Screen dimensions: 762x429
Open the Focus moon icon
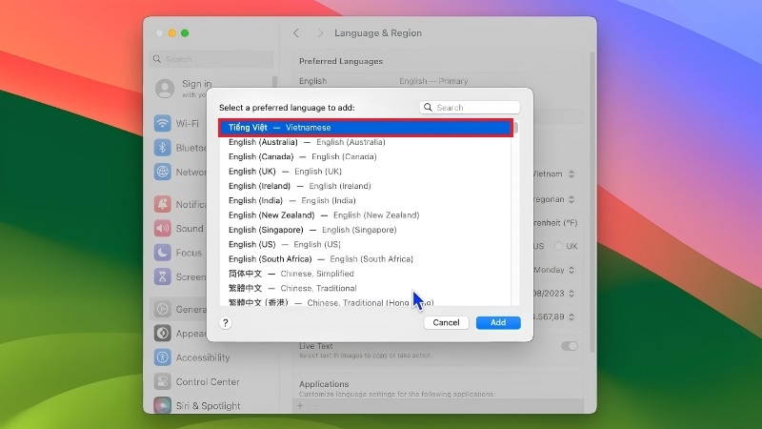[162, 253]
